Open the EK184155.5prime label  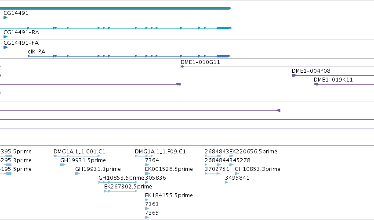coord(169,195)
